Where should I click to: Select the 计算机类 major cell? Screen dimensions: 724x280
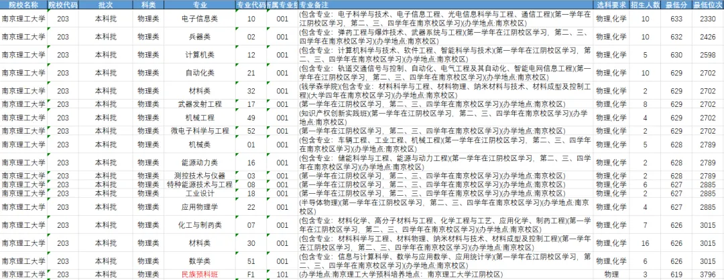pos(200,55)
